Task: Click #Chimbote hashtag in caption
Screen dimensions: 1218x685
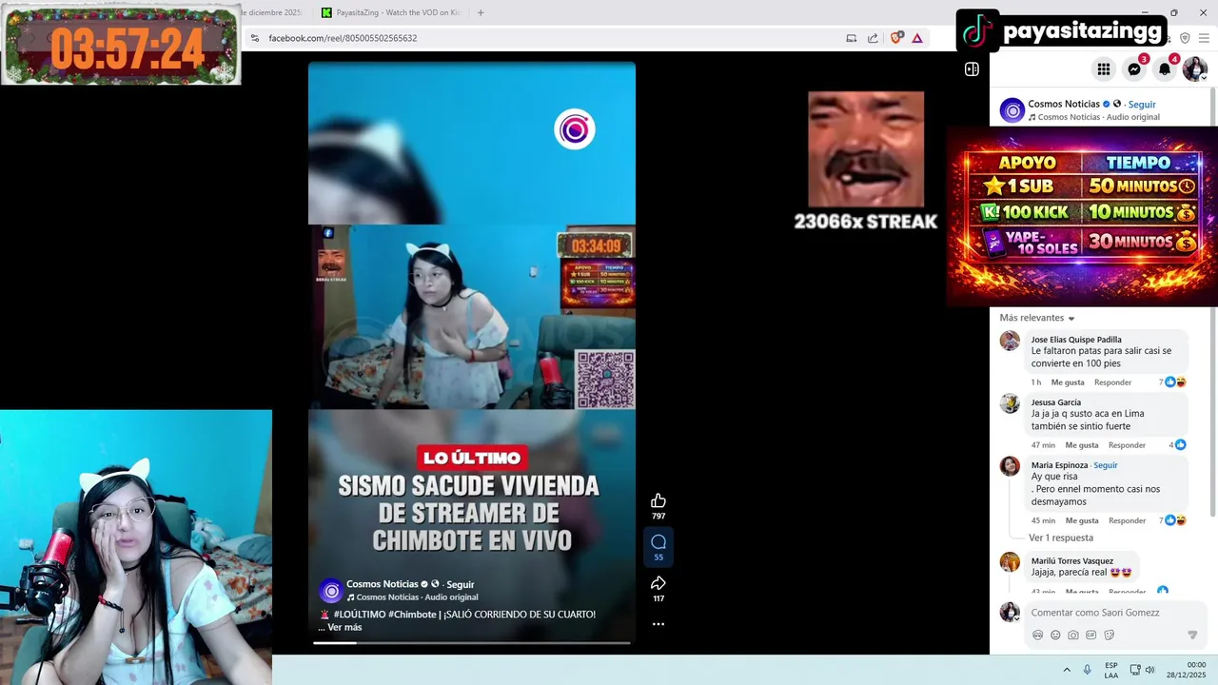Action: coord(412,615)
